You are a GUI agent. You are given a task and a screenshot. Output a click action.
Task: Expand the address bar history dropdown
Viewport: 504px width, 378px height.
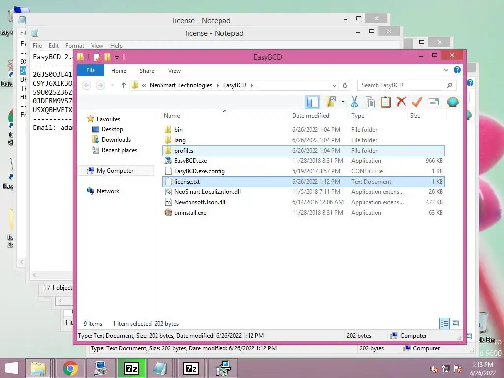click(334, 85)
